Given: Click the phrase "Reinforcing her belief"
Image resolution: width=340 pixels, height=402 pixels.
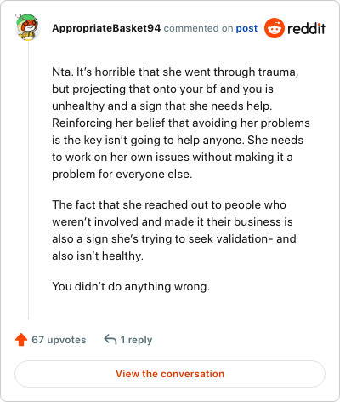Looking at the screenshot, I should click(109, 123).
